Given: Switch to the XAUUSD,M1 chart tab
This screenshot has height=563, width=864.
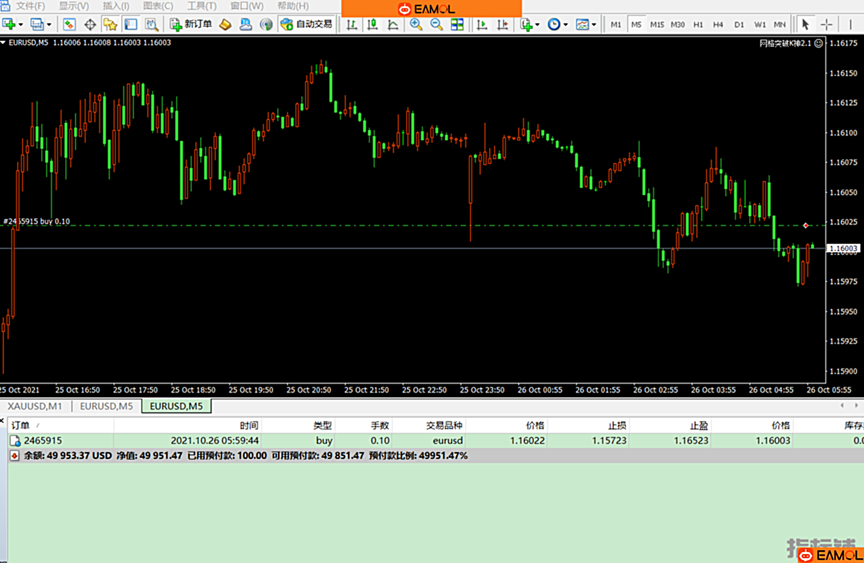Looking at the screenshot, I should click(x=35, y=406).
